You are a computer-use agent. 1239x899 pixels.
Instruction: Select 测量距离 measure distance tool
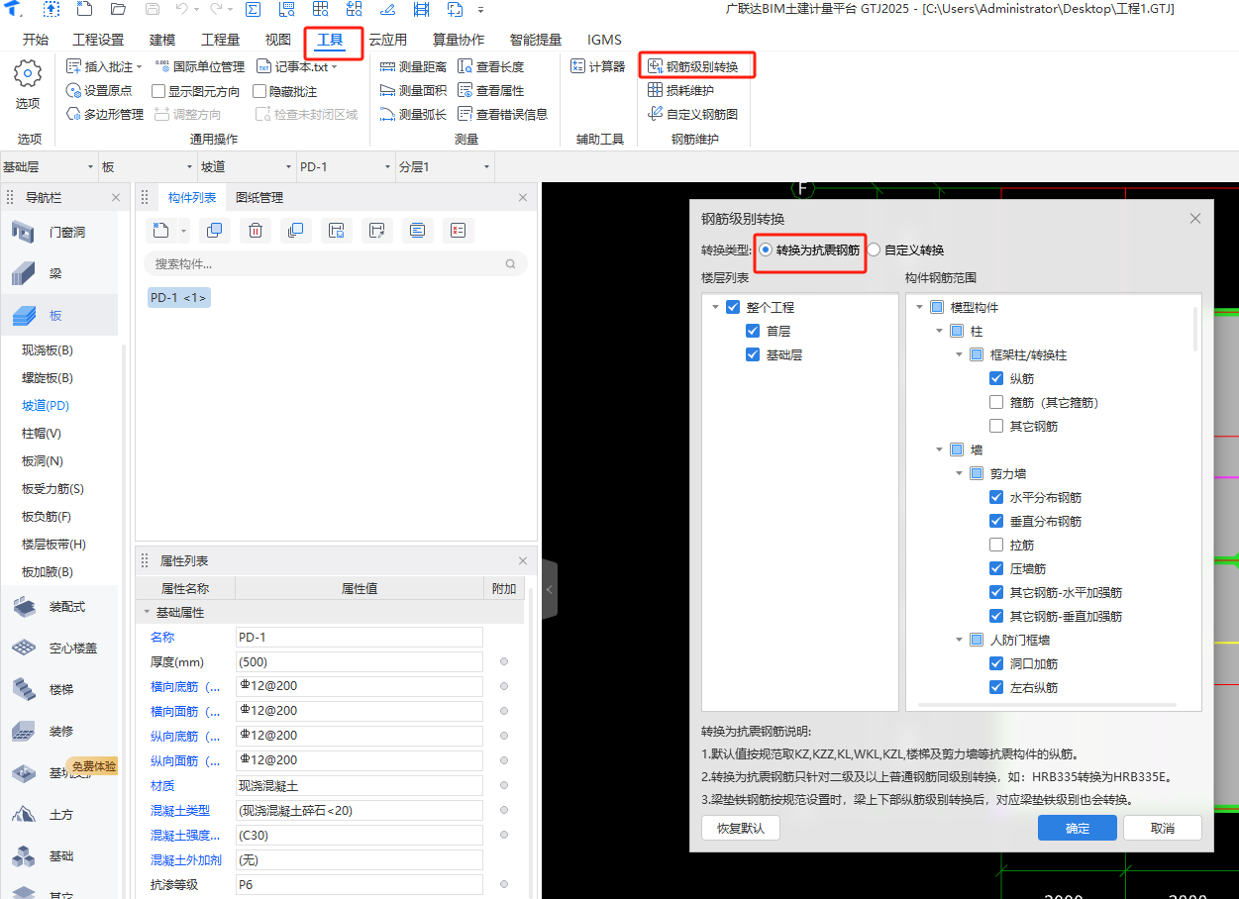[x=413, y=66]
